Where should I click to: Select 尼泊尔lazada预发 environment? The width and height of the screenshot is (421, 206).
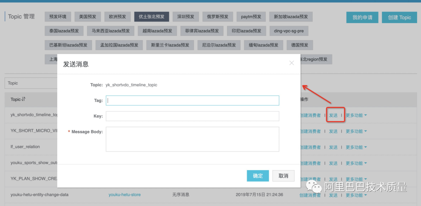pos(219,45)
